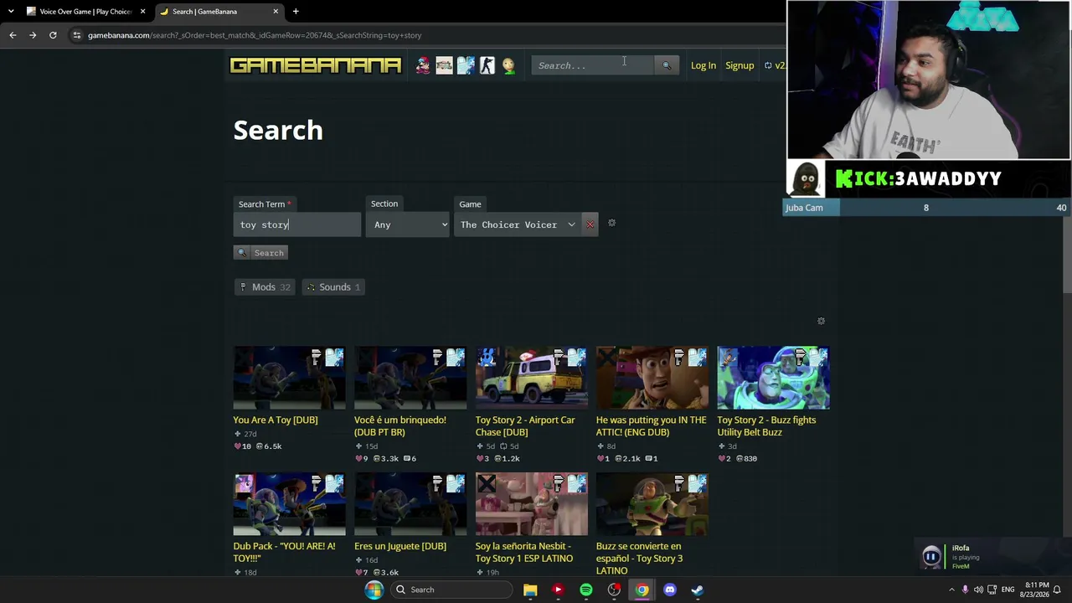Click the Pizza Planet truck thumbnail
This screenshot has width=1072, height=603.
531,379
